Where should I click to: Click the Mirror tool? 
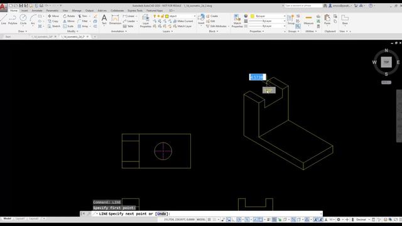[68, 21]
